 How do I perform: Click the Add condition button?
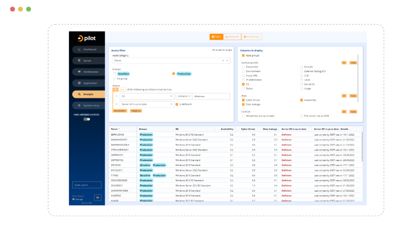120,111
